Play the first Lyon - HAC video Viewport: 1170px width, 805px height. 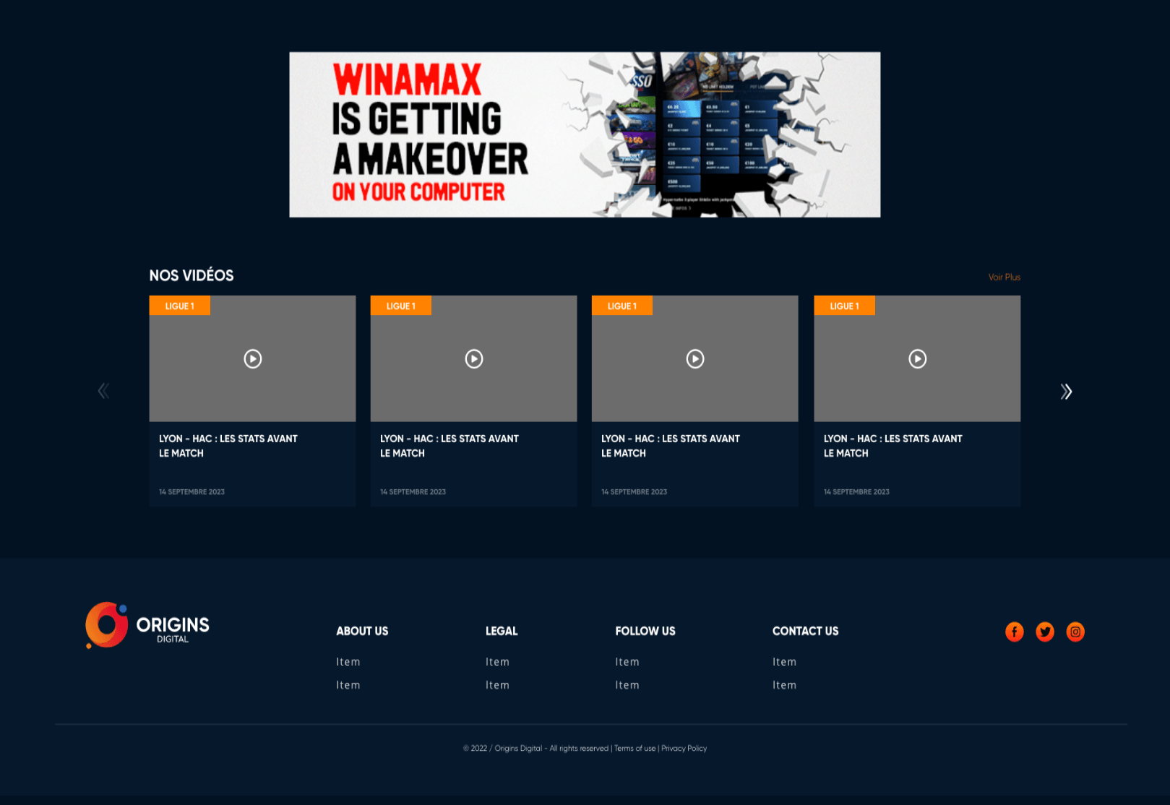[252, 358]
